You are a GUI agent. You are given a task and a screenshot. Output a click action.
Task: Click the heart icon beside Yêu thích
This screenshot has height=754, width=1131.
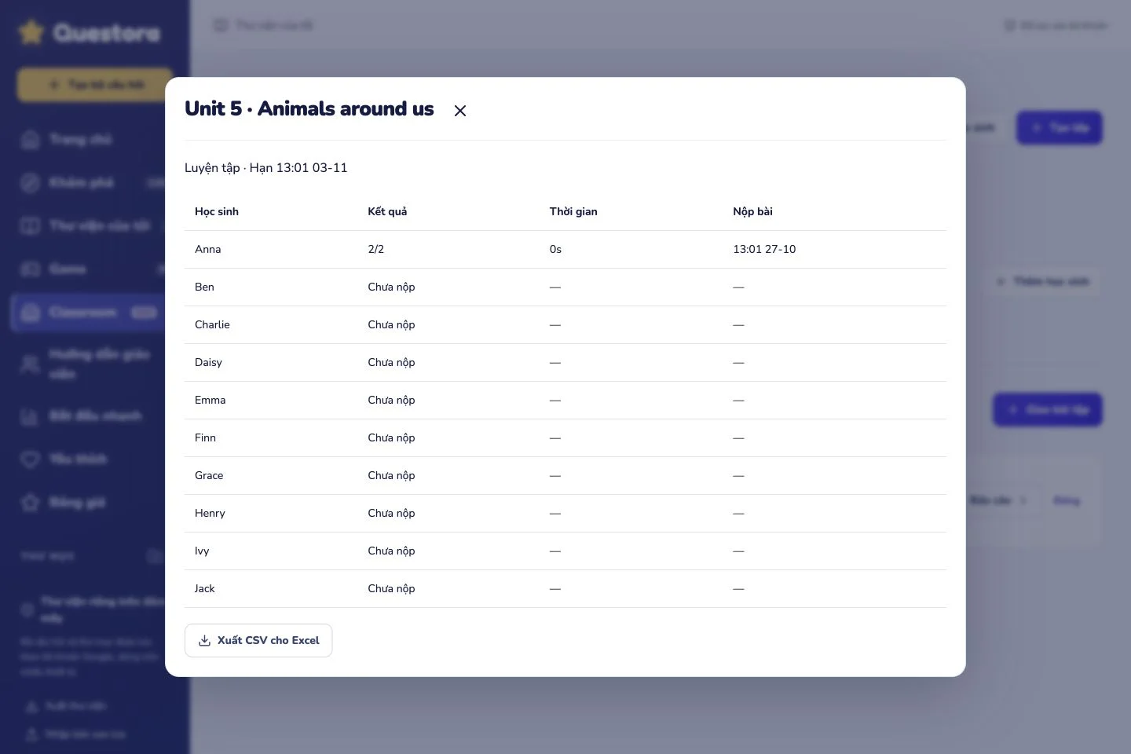point(30,459)
